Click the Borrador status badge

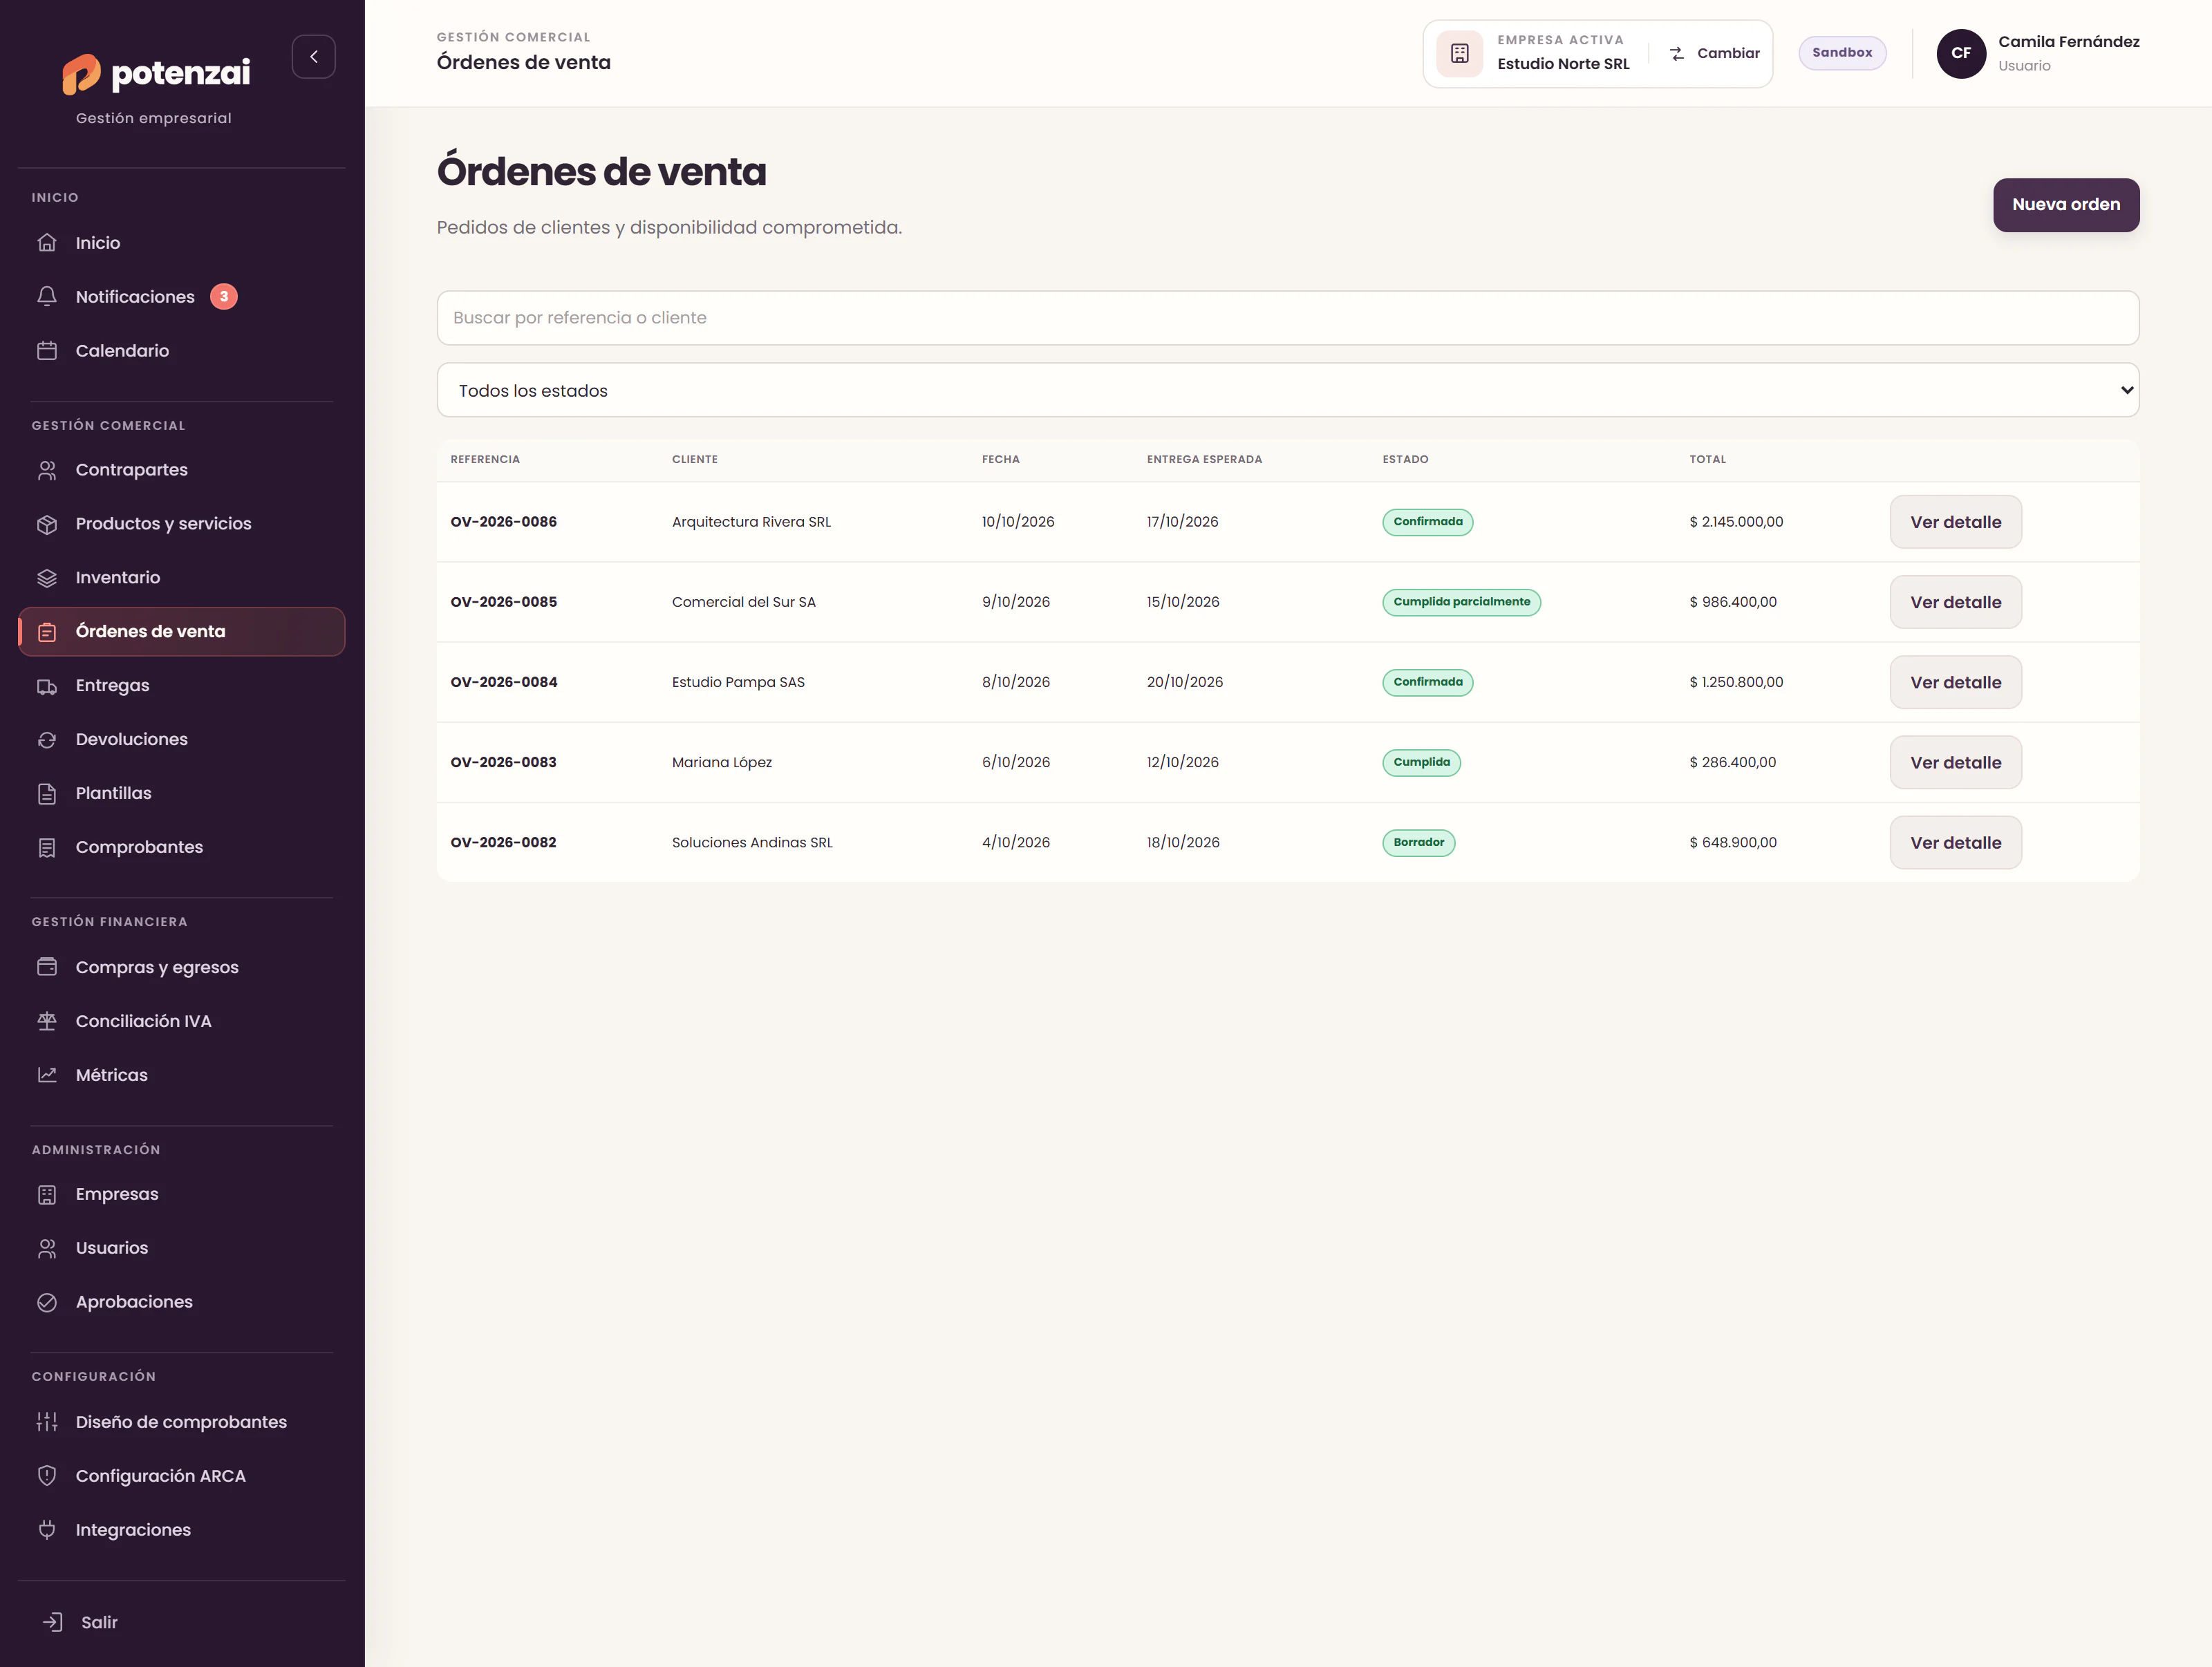tap(1418, 843)
